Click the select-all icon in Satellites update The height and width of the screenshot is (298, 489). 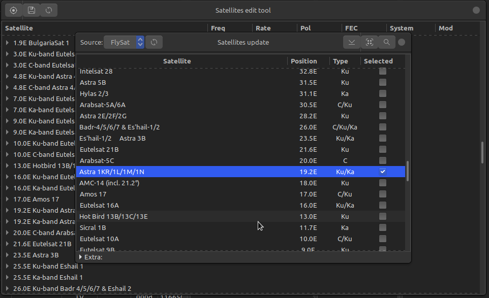(370, 42)
